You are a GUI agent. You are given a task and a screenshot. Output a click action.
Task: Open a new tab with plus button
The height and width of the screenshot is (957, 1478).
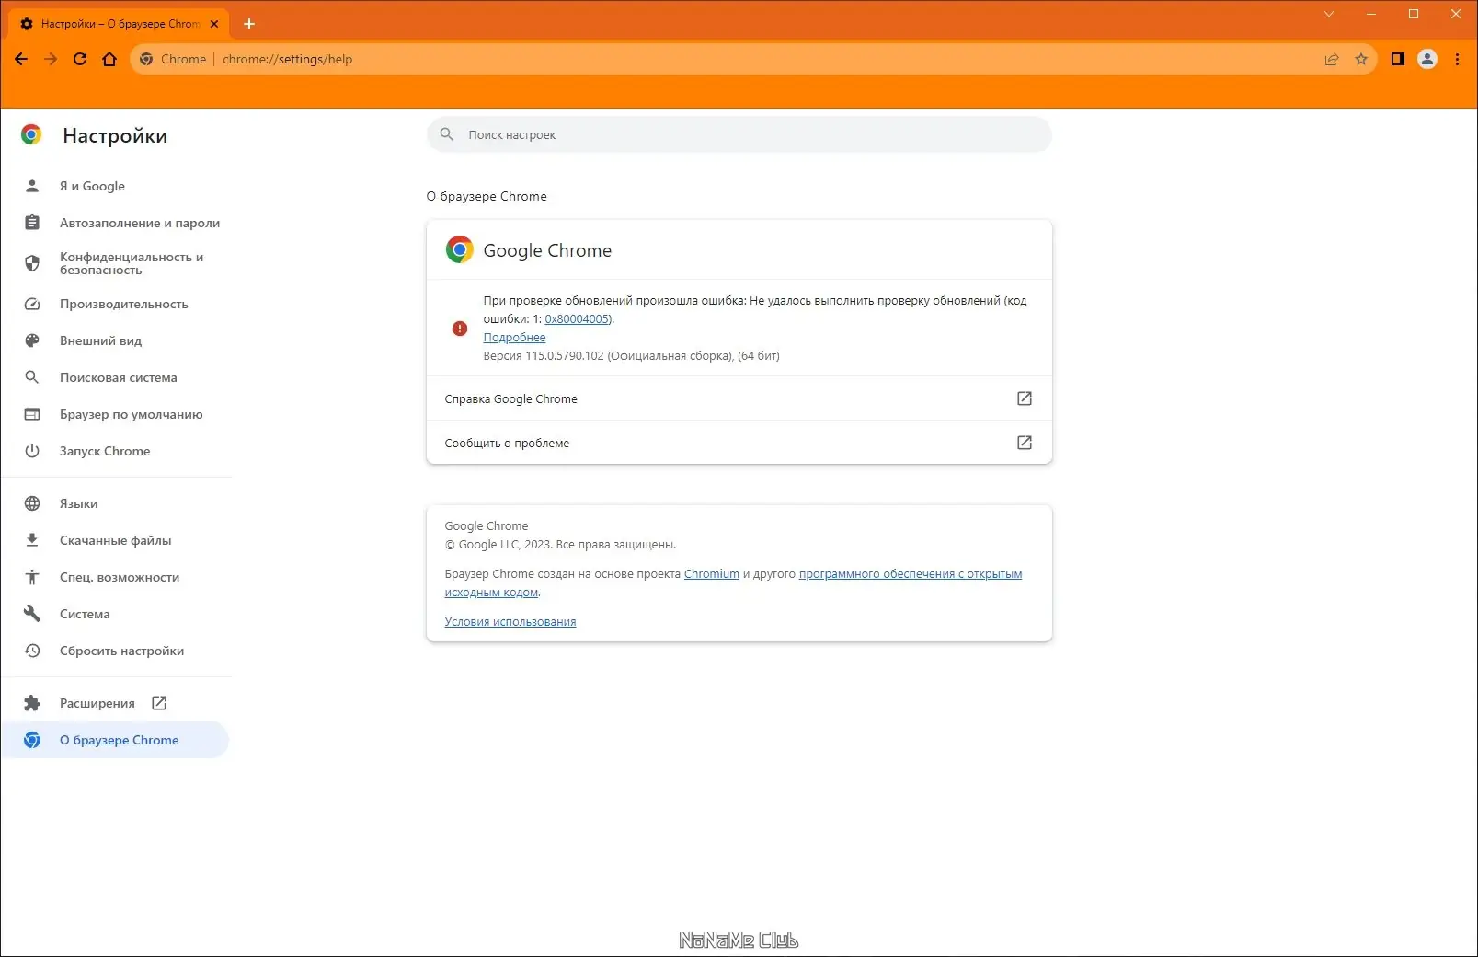tap(249, 24)
